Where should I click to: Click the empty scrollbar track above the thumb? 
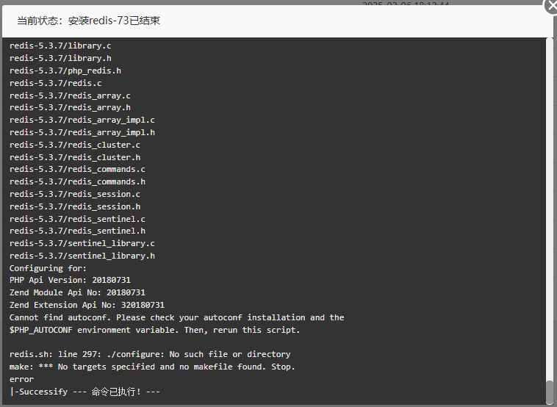click(550, 209)
